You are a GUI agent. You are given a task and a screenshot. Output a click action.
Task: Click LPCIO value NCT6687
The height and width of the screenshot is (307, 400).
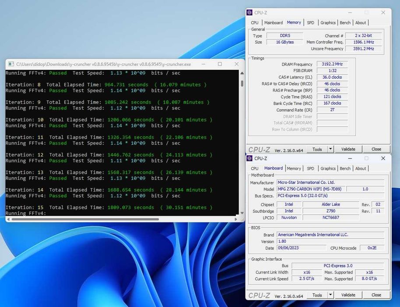click(330, 218)
